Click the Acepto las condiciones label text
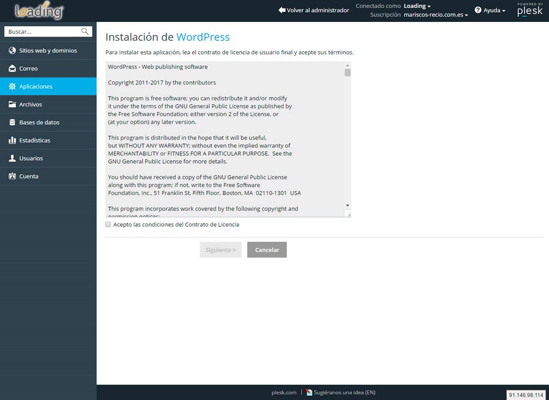The image size is (549, 400). [x=176, y=225]
